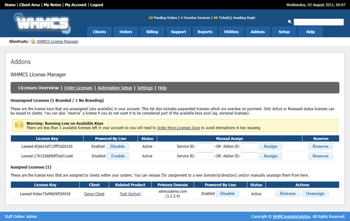Reserve the Leased-d3de10d713fff3d2b165 license
The image size is (350, 221).
(x=320, y=146)
